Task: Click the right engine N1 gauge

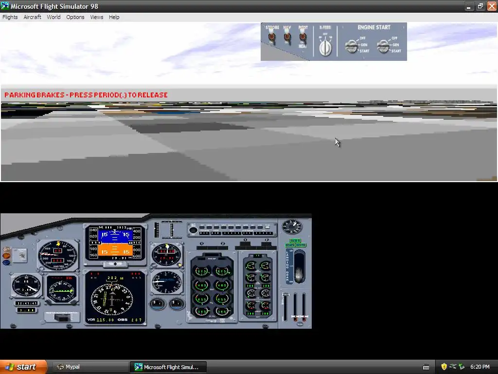Action: point(222,271)
